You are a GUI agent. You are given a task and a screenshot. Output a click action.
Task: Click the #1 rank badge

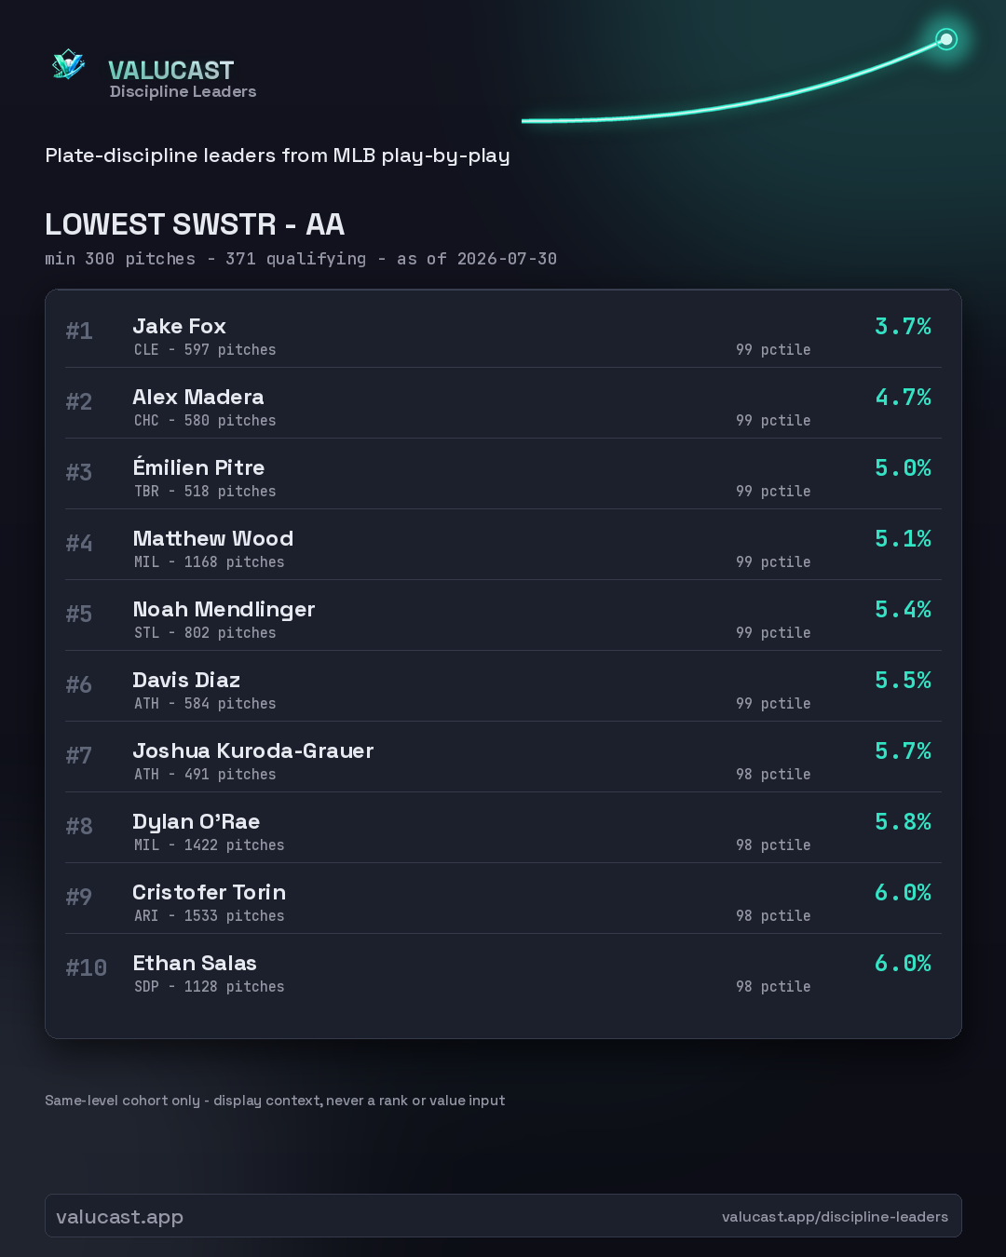pyautogui.click(x=79, y=331)
